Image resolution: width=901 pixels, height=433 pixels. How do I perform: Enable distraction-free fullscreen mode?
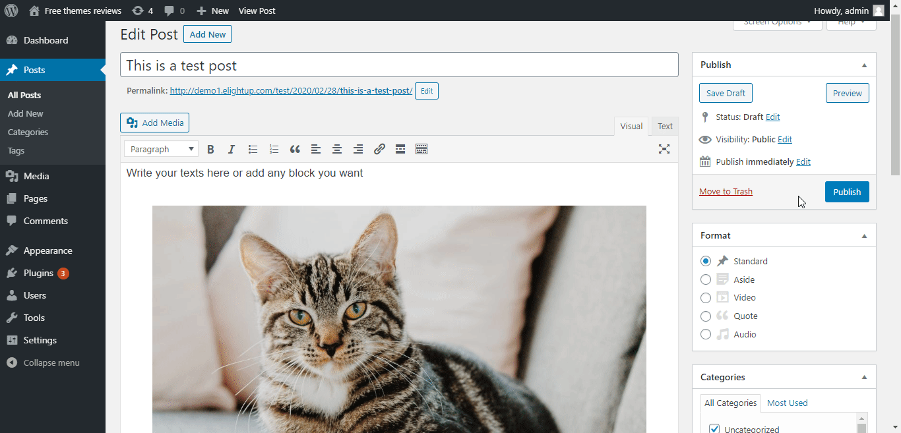pos(664,149)
